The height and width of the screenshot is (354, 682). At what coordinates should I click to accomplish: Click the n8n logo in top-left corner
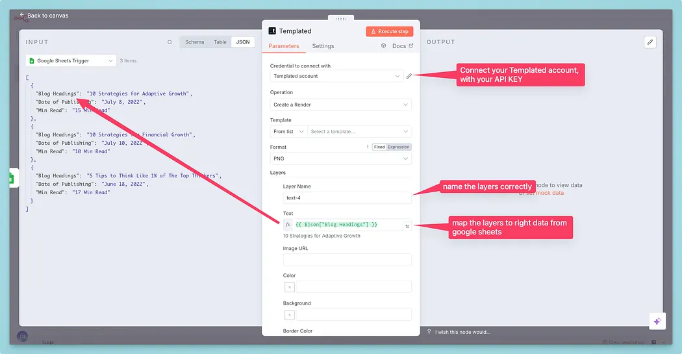point(20,18)
